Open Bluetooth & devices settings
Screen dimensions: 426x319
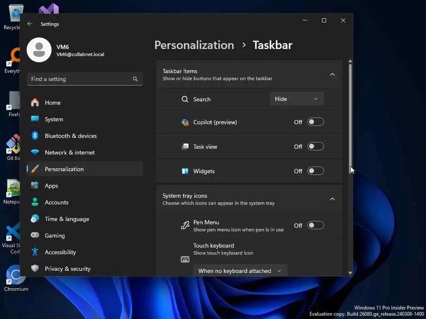85,136
